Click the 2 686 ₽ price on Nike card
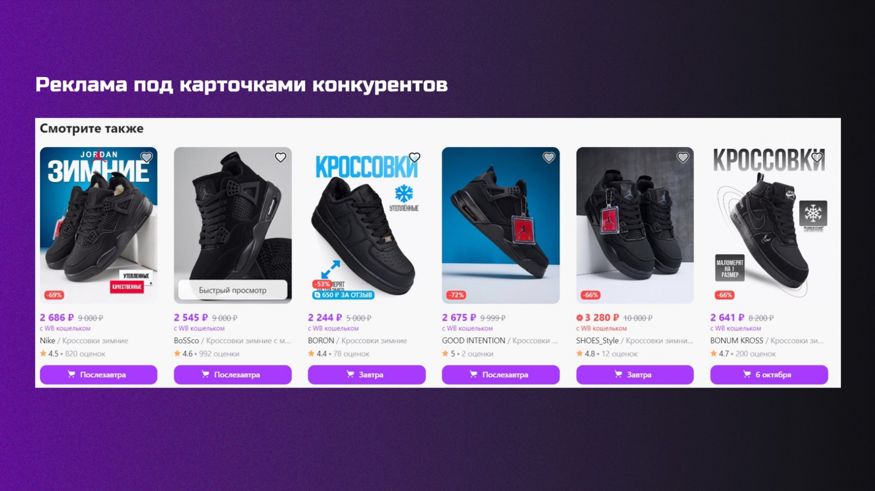This screenshot has height=491, width=875. [x=57, y=318]
